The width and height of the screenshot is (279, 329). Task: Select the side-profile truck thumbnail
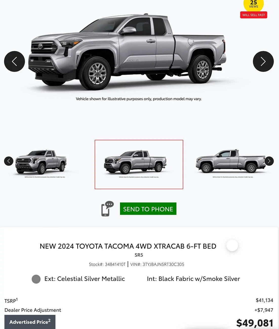tap(230, 163)
